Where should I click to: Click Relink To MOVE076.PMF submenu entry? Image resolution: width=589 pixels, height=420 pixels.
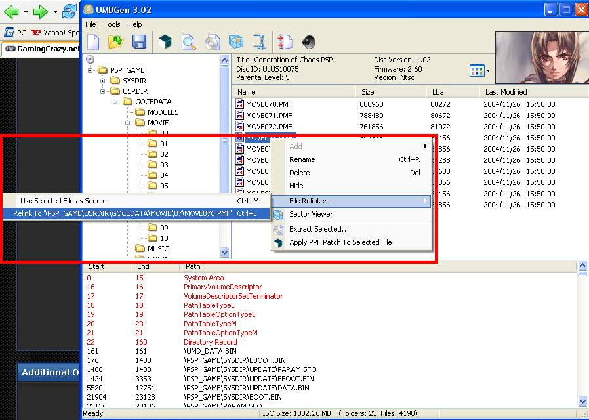[x=123, y=213]
